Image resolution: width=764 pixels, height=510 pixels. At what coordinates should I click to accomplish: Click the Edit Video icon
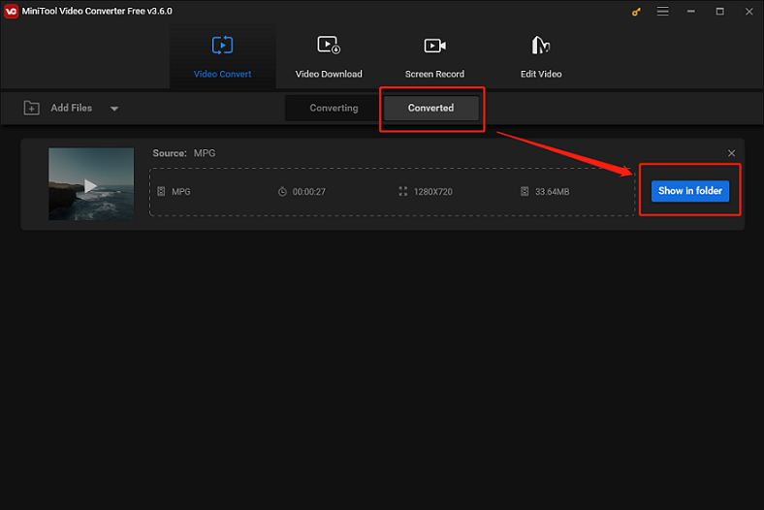point(541,46)
